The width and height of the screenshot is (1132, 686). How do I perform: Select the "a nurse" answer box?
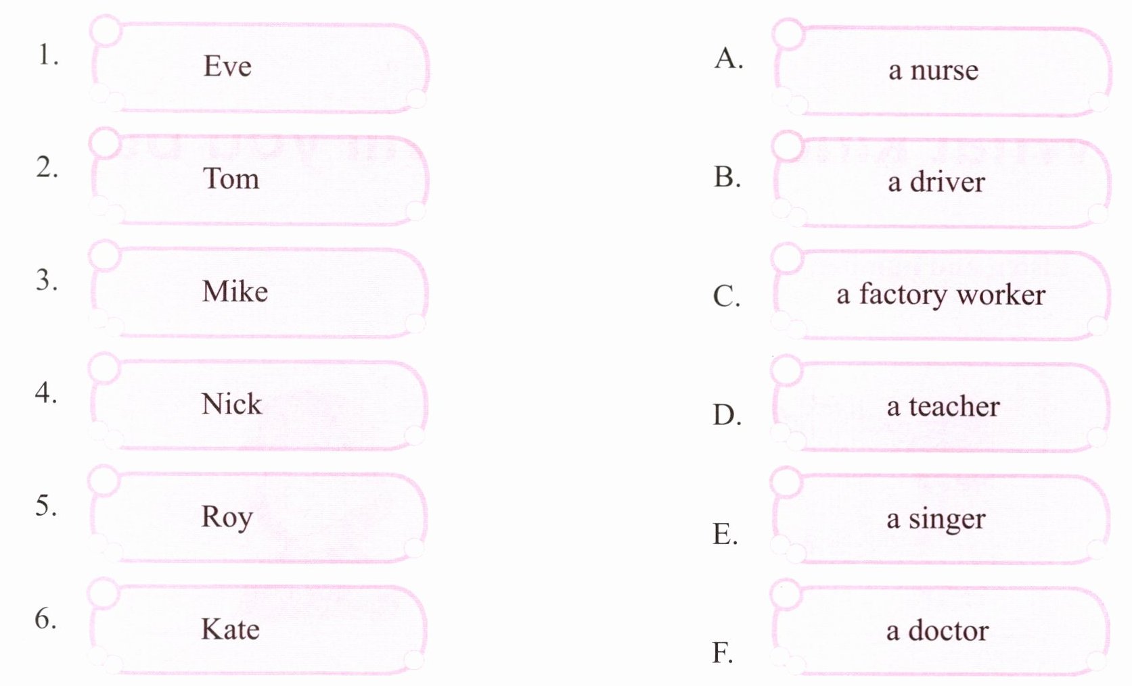[941, 70]
